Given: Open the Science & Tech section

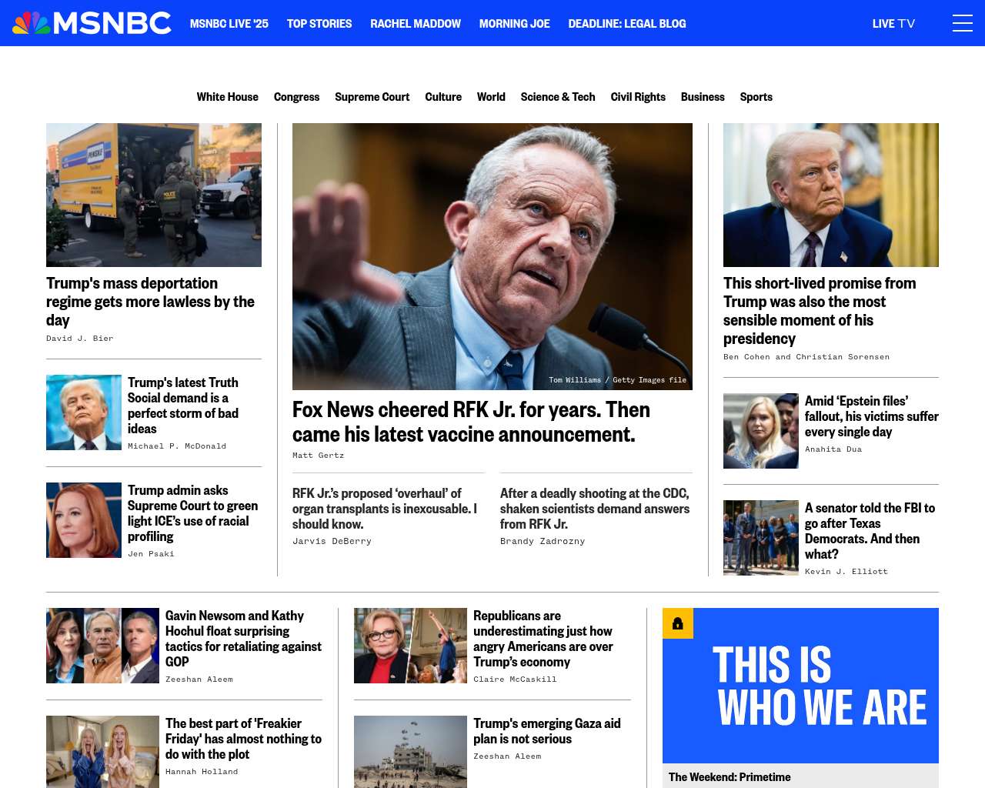Looking at the screenshot, I should pos(558,97).
